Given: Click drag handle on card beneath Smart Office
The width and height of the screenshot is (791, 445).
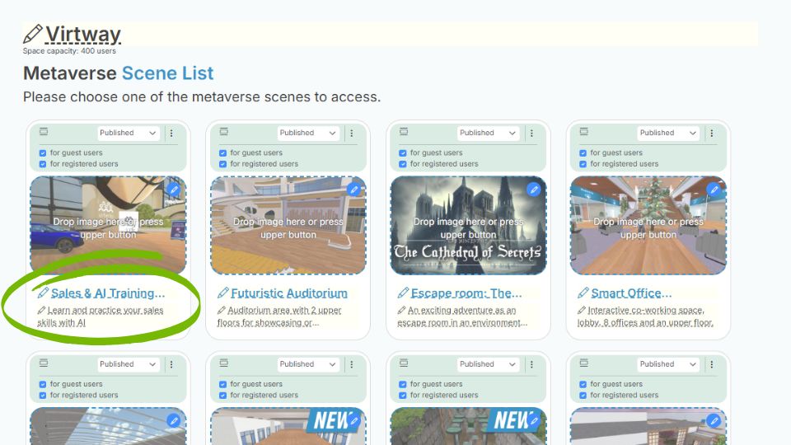Looking at the screenshot, I should click(583, 363).
